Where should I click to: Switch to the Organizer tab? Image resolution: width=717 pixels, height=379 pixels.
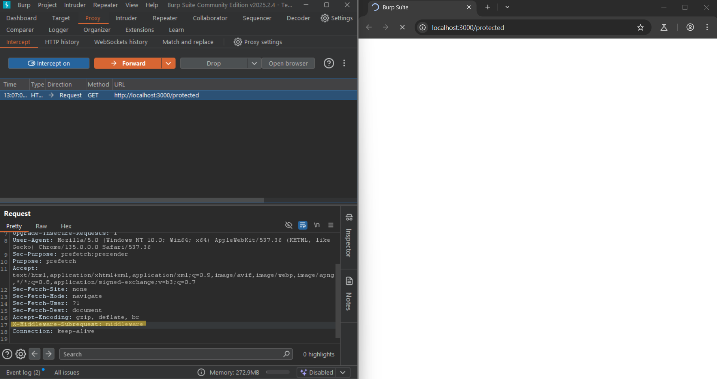pos(97,30)
